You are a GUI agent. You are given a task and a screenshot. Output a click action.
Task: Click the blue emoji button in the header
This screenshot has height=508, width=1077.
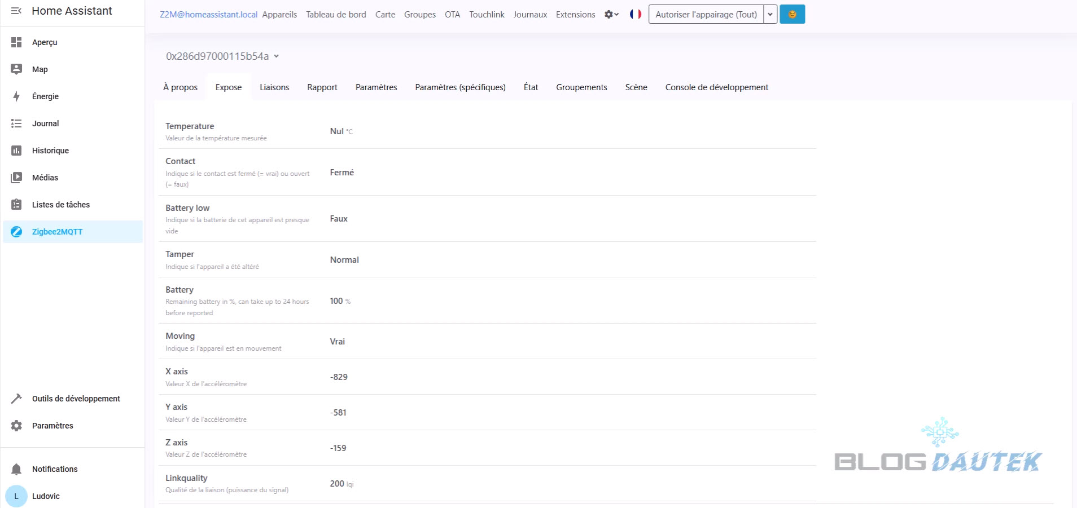point(792,14)
